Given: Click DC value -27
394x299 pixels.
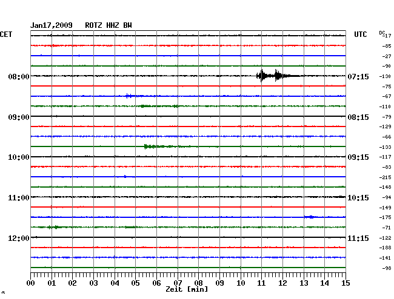Looking at the screenshot, I should (387, 56).
